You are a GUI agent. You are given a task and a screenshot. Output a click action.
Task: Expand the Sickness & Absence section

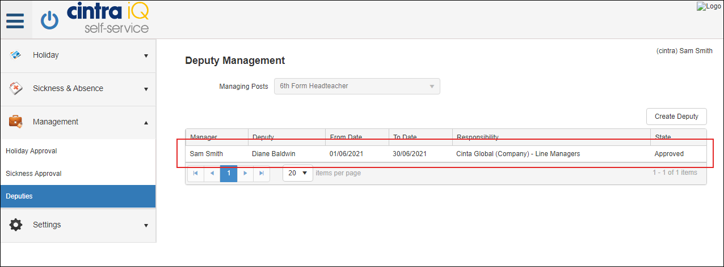(x=78, y=89)
